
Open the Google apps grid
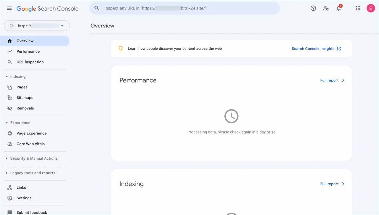[358, 8]
